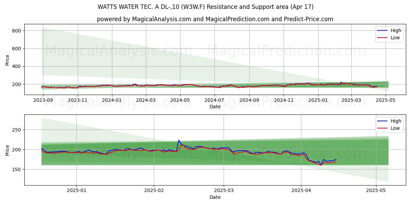Click the 2024-09 date tick label
Image resolution: width=411 pixels, height=205 pixels.
click(x=249, y=100)
